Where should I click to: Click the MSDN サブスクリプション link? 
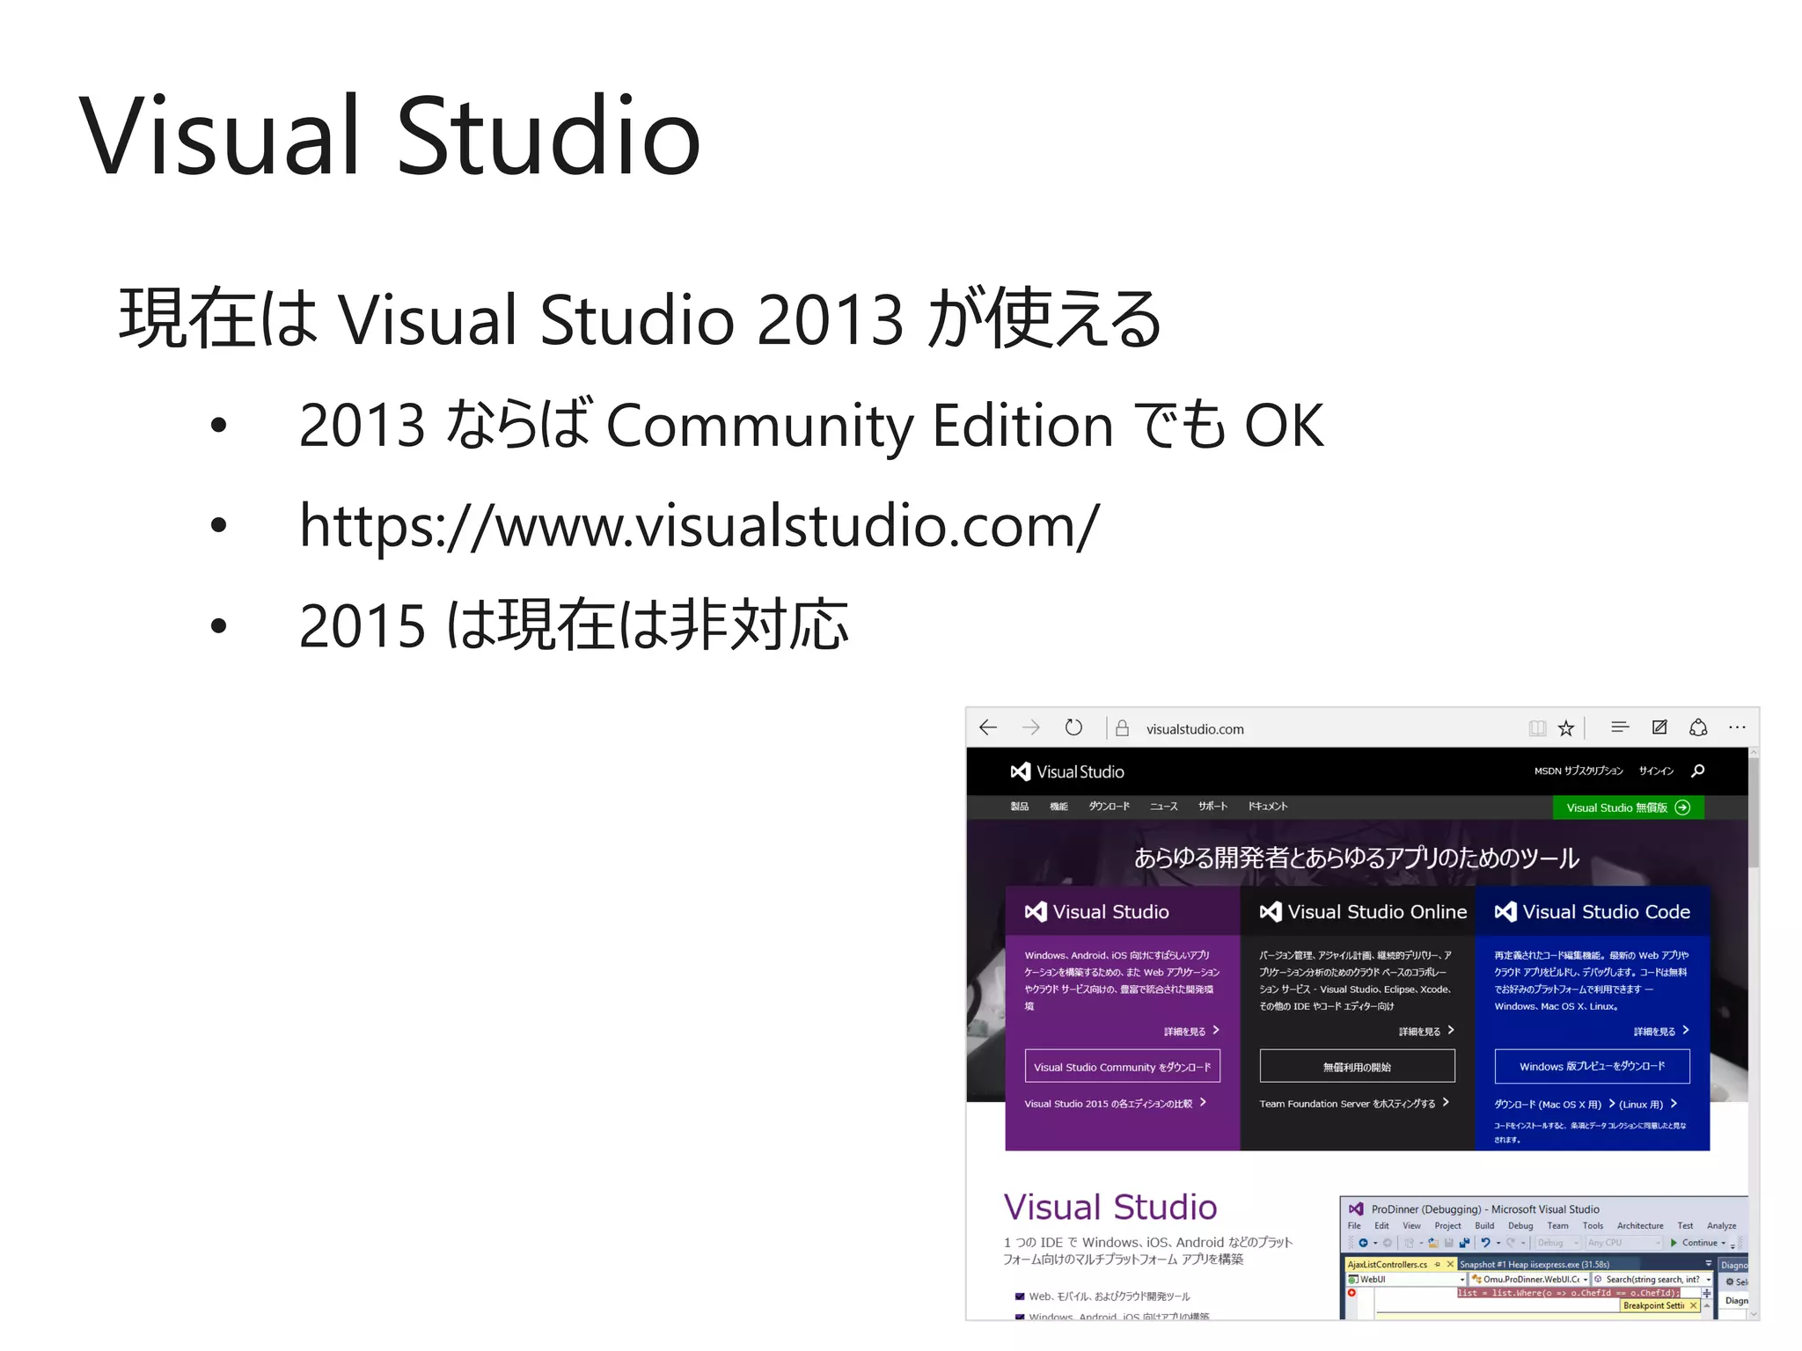[1579, 770]
